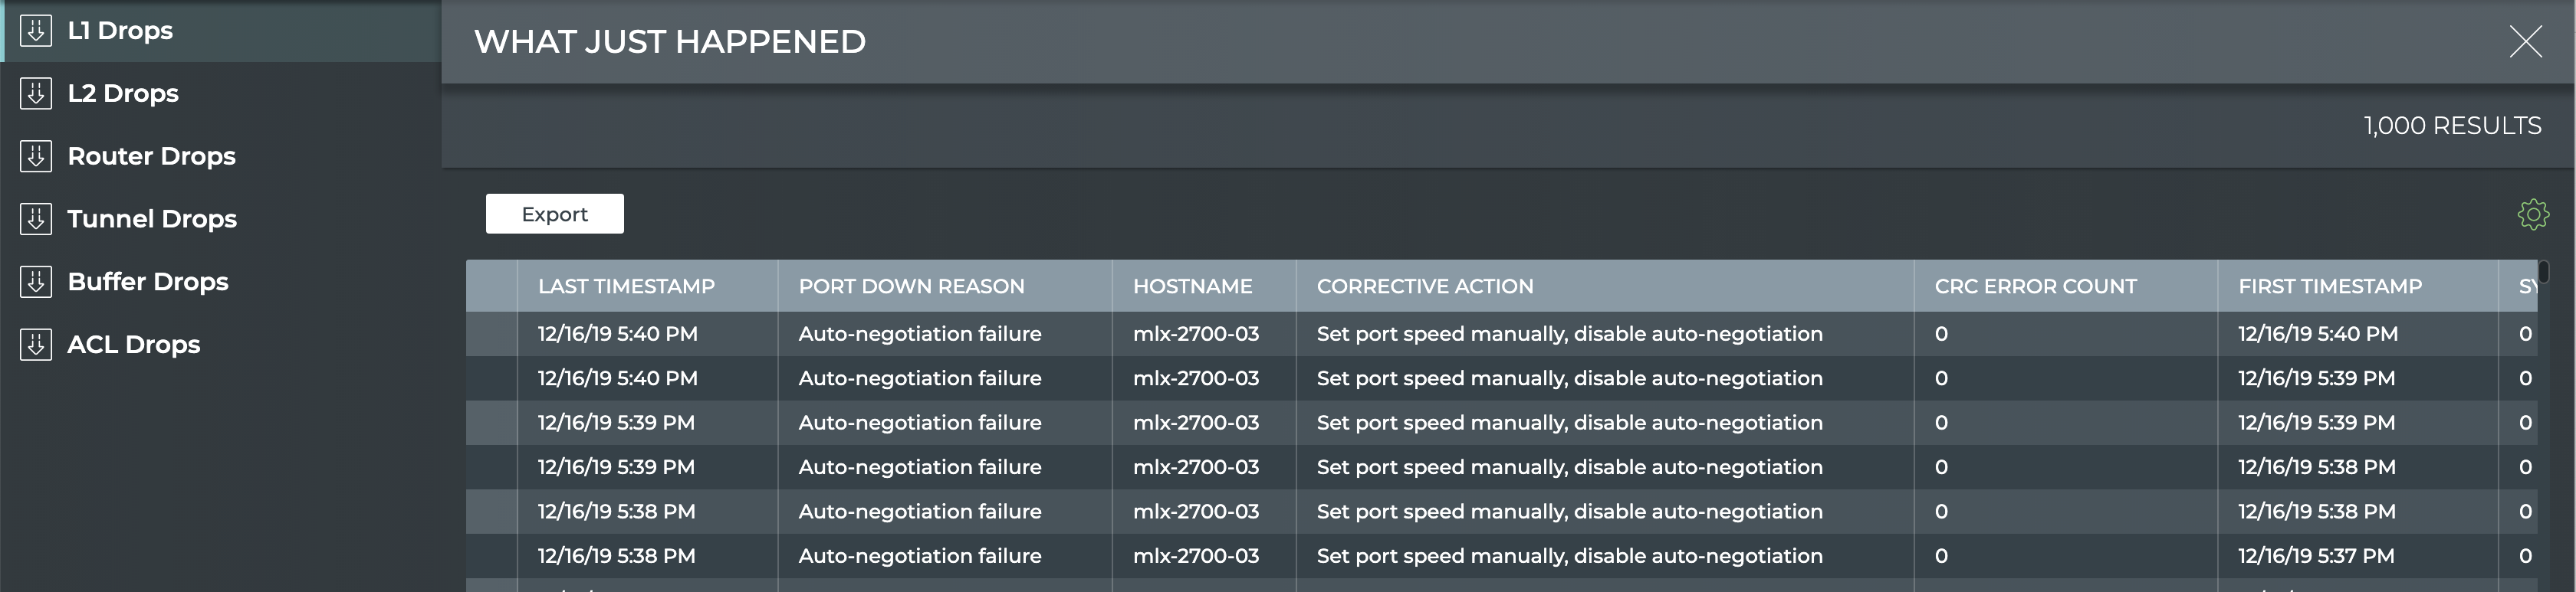The height and width of the screenshot is (592, 2576).
Task: Select first row's blank leading cell
Action: (x=491, y=335)
